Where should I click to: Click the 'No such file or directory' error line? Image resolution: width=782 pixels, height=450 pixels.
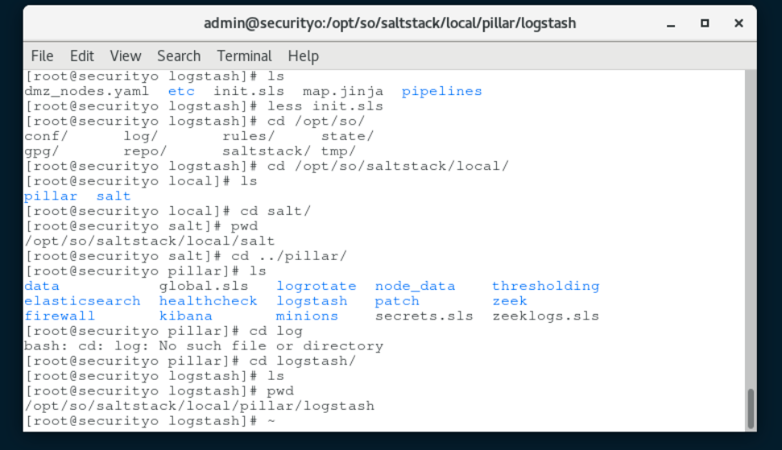pos(204,346)
